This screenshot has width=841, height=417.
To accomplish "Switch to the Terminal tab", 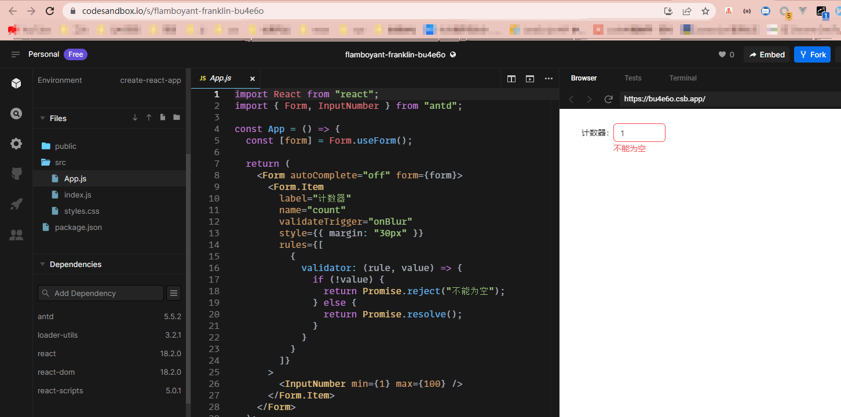I will [682, 78].
